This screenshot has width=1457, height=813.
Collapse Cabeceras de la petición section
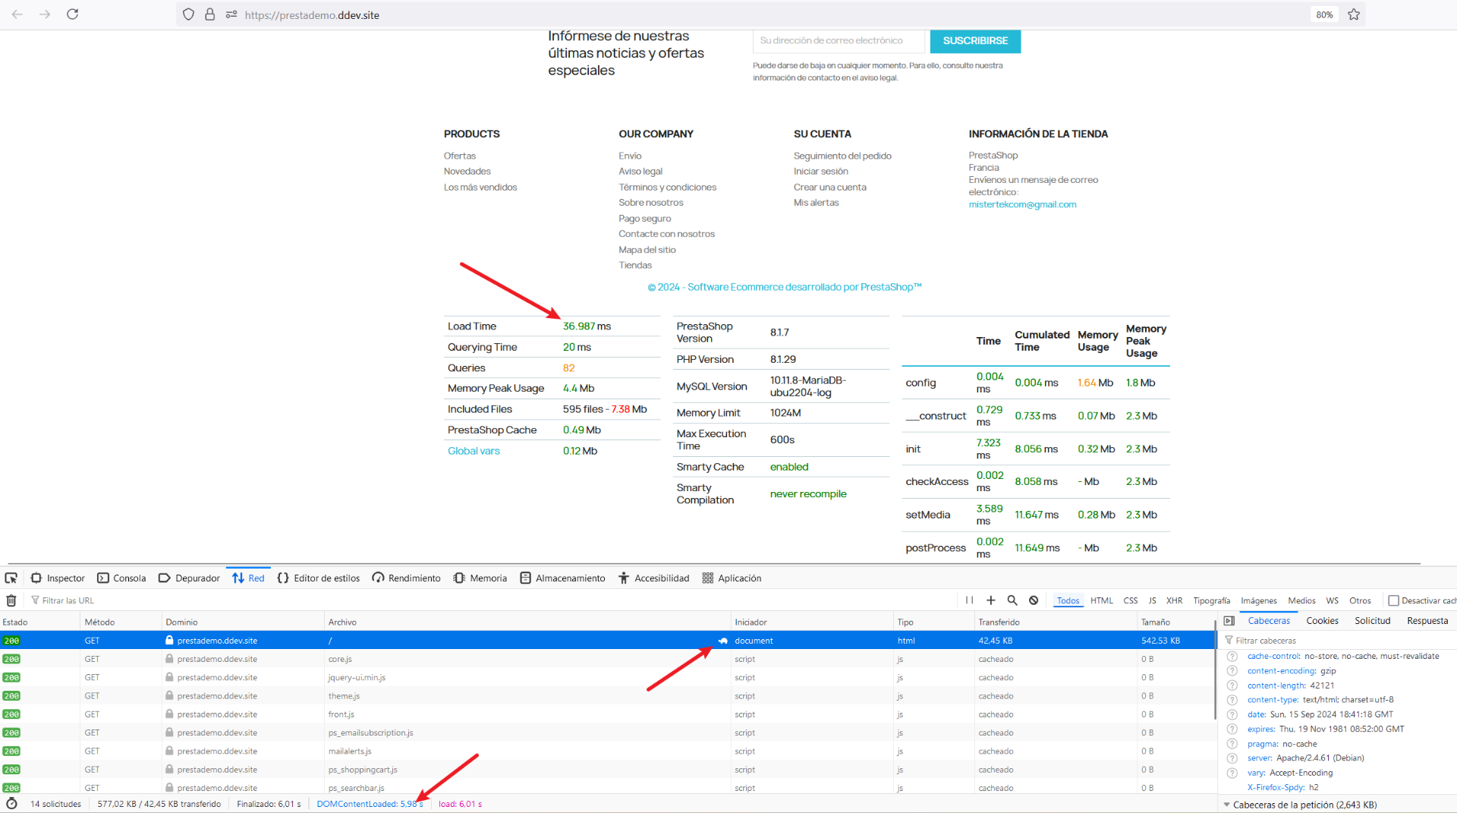tap(1226, 805)
